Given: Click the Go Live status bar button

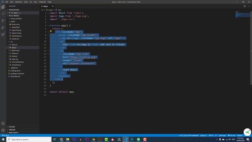Looking at the screenshot, I should tap(232, 135).
